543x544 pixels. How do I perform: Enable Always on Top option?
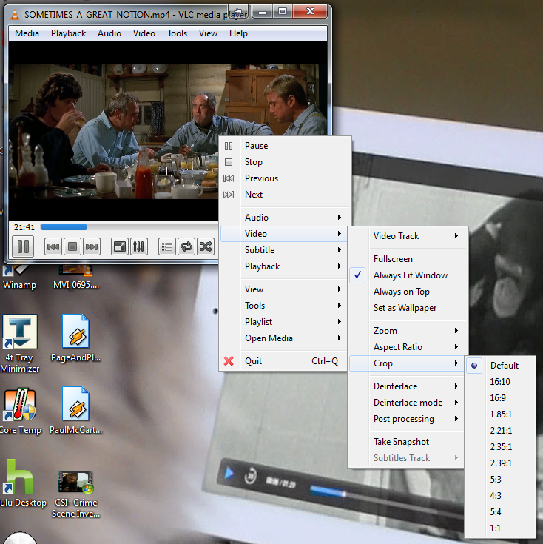408,292
